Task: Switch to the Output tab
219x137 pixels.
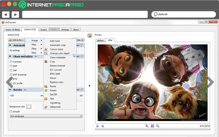Action: tap(44, 30)
